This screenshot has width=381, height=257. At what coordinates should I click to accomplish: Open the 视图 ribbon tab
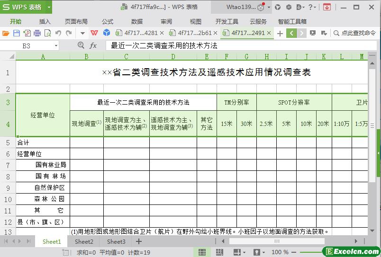point(196,22)
